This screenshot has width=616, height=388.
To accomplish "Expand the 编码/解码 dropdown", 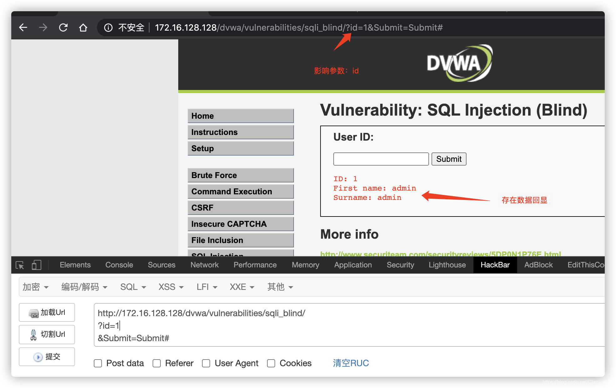I will tap(84, 287).
